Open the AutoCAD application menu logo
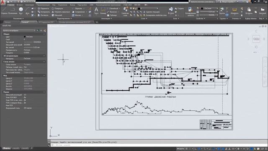 pyautogui.click(x=3, y=3)
